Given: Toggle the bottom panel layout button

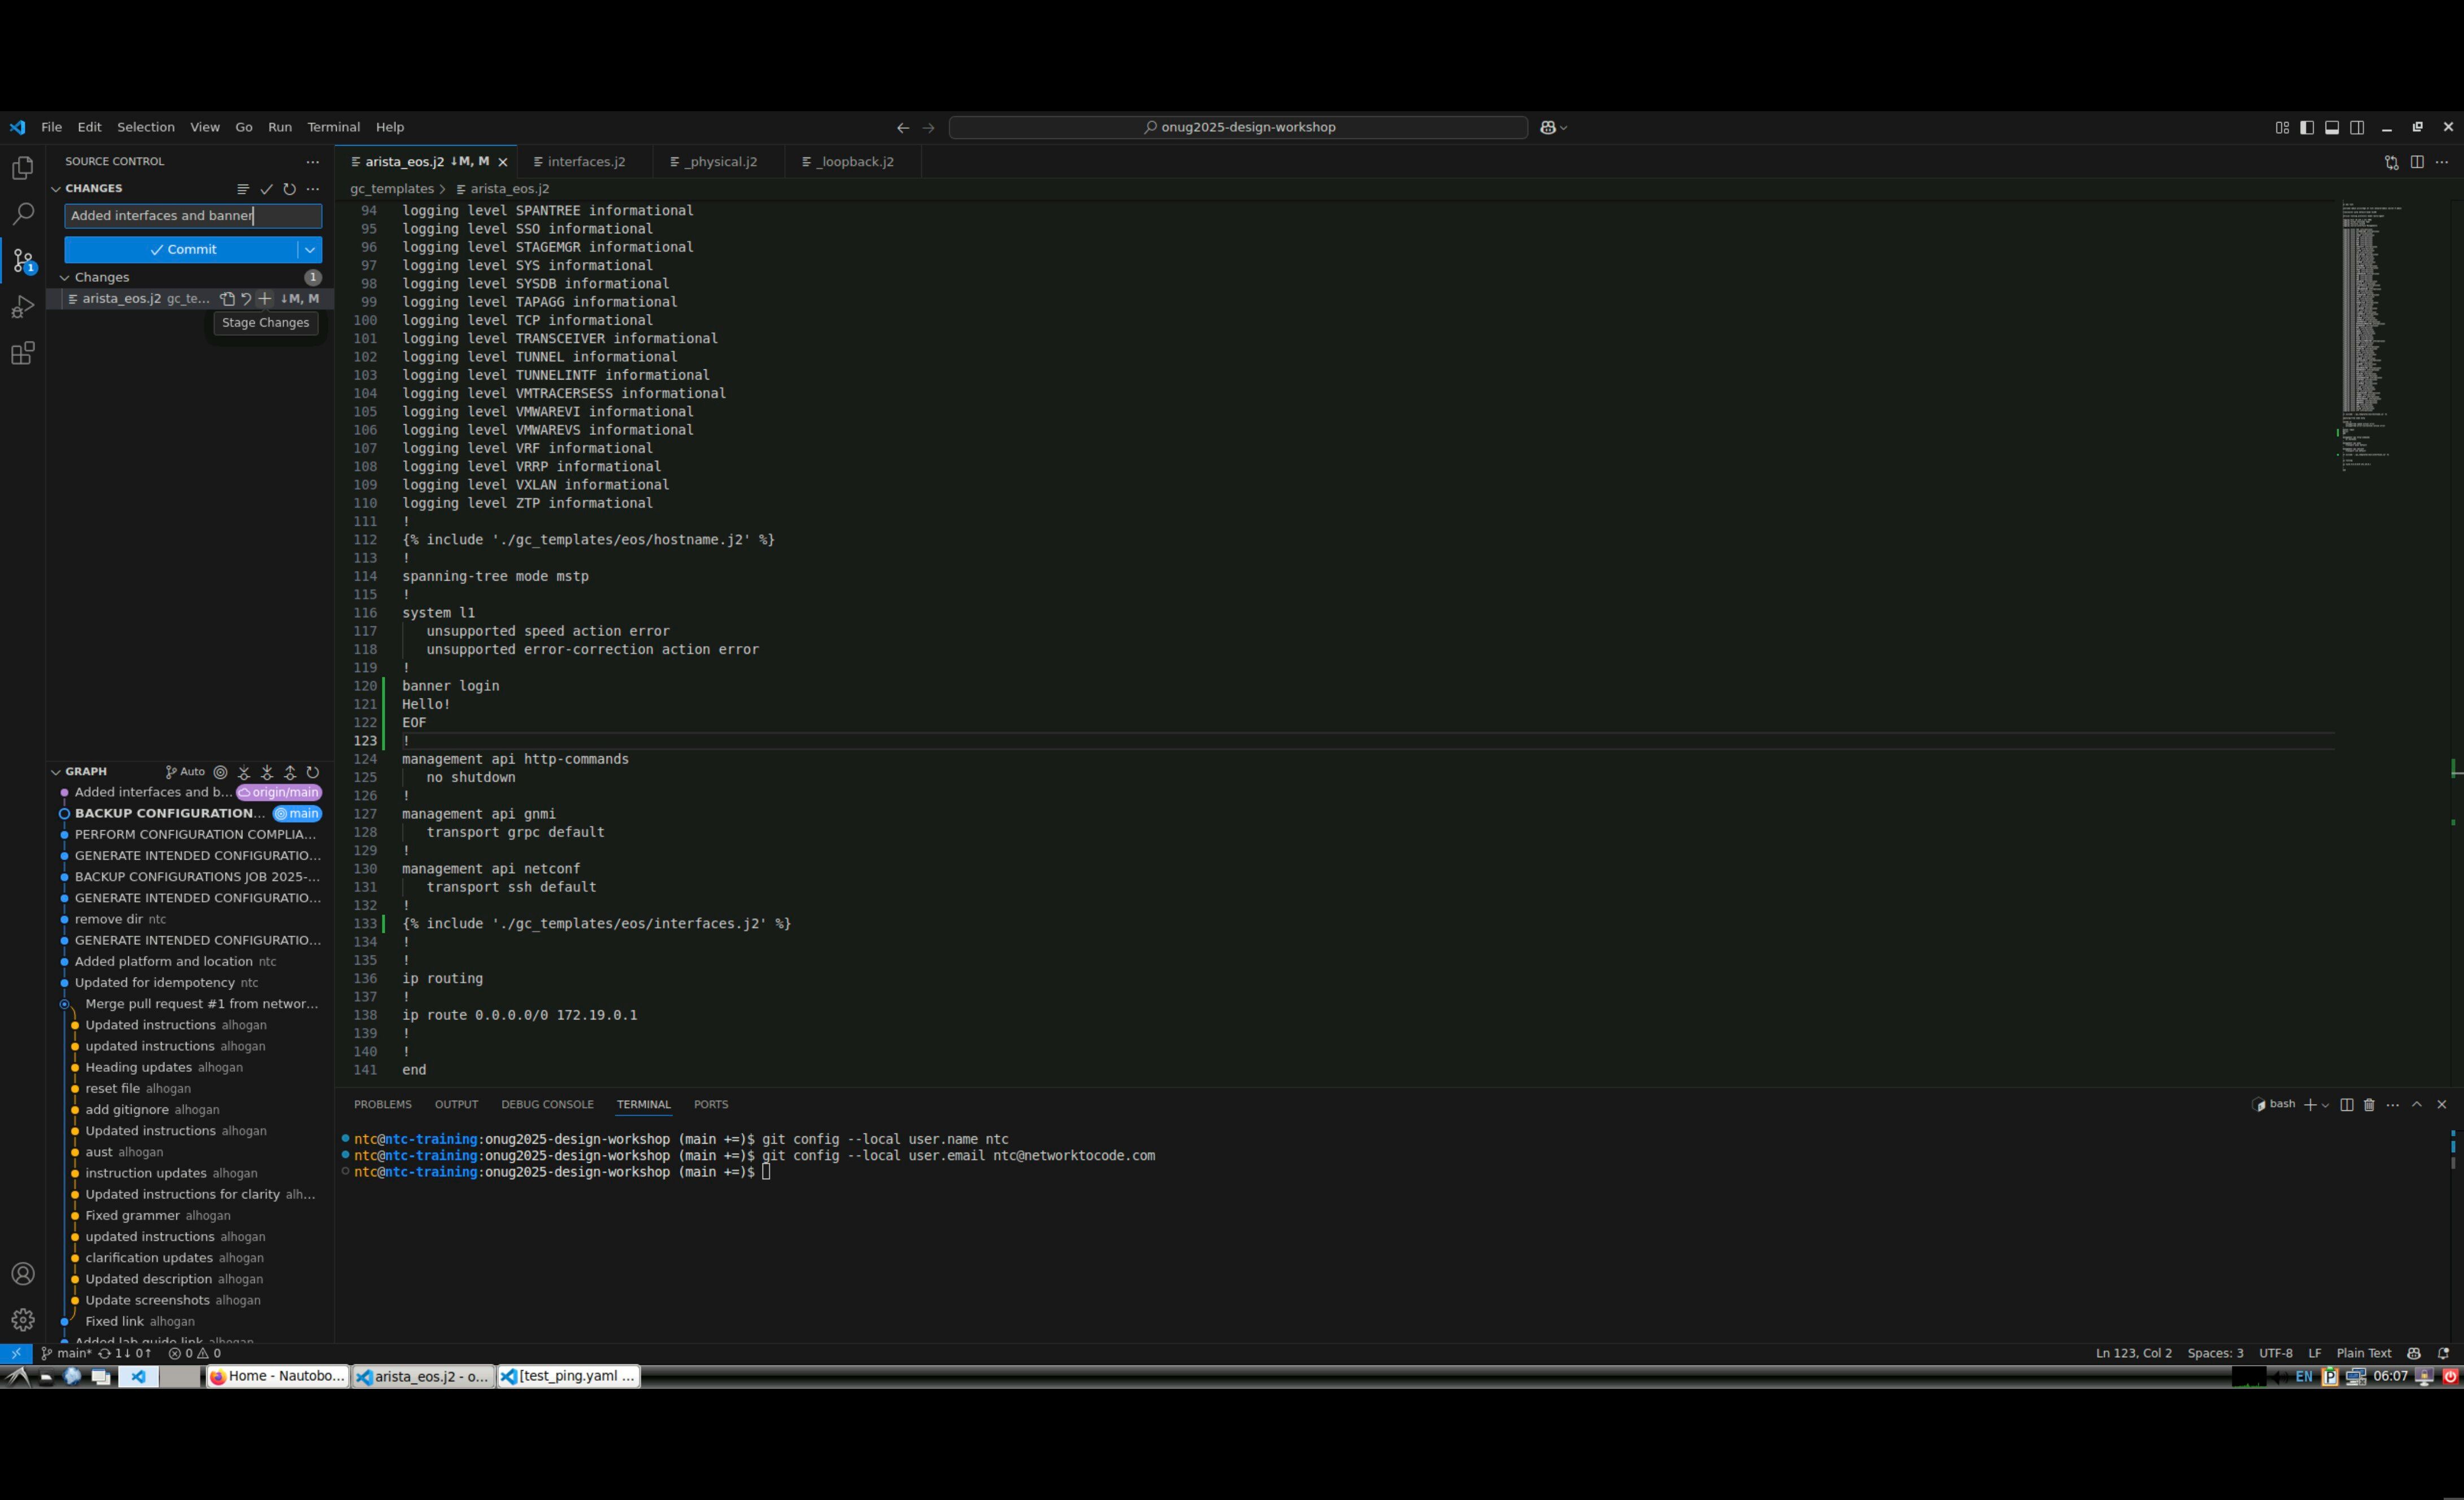Looking at the screenshot, I should click(x=2331, y=127).
